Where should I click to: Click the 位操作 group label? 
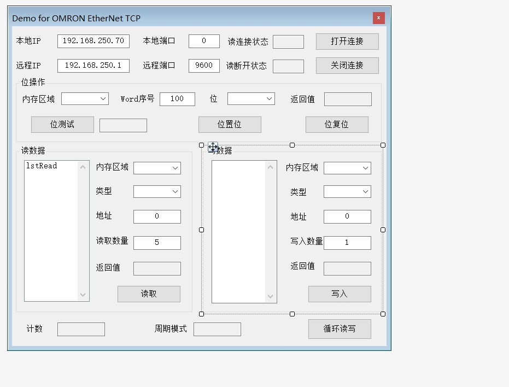[x=33, y=82]
